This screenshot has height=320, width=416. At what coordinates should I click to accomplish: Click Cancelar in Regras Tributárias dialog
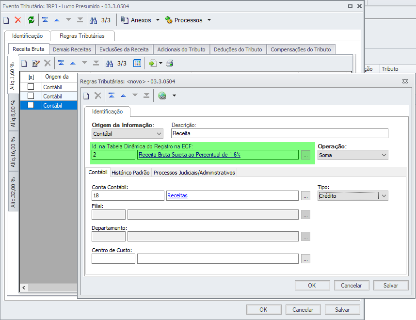[352, 286]
